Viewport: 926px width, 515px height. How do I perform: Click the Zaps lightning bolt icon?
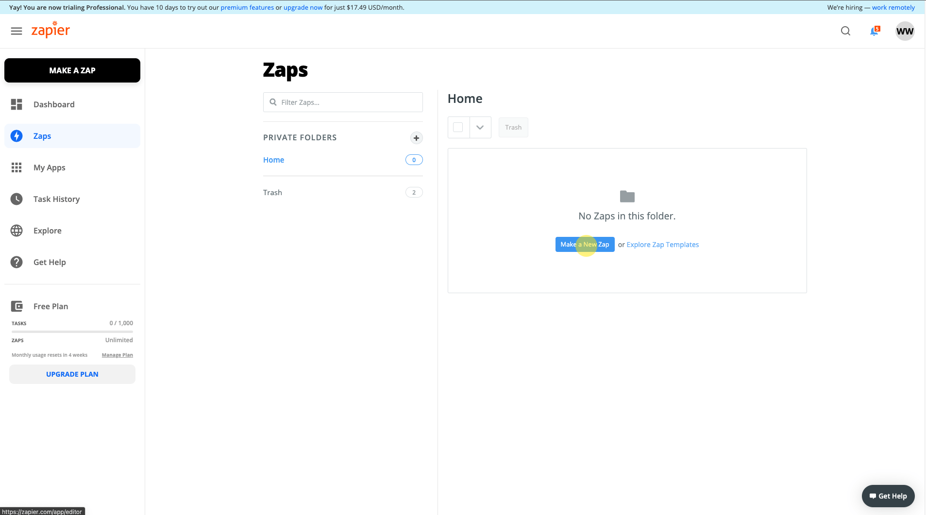tap(17, 136)
